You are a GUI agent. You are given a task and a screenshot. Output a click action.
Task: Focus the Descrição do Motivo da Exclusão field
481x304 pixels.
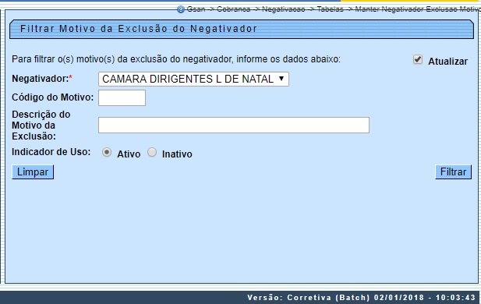pos(234,125)
